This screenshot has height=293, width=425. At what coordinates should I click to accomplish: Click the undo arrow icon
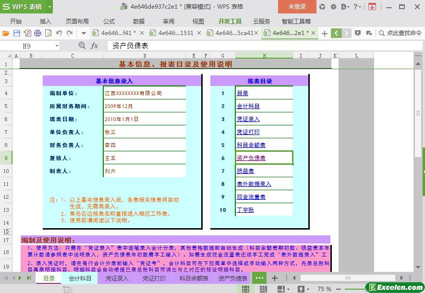tap(59, 33)
